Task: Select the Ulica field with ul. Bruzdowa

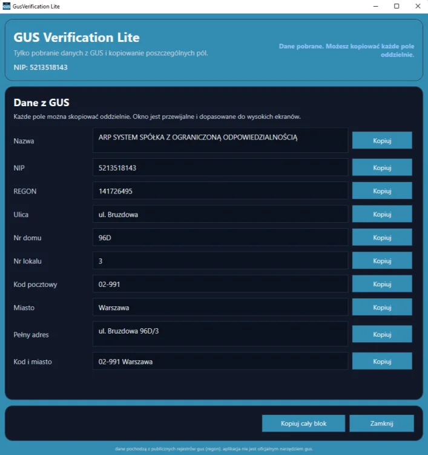Action: click(x=220, y=214)
